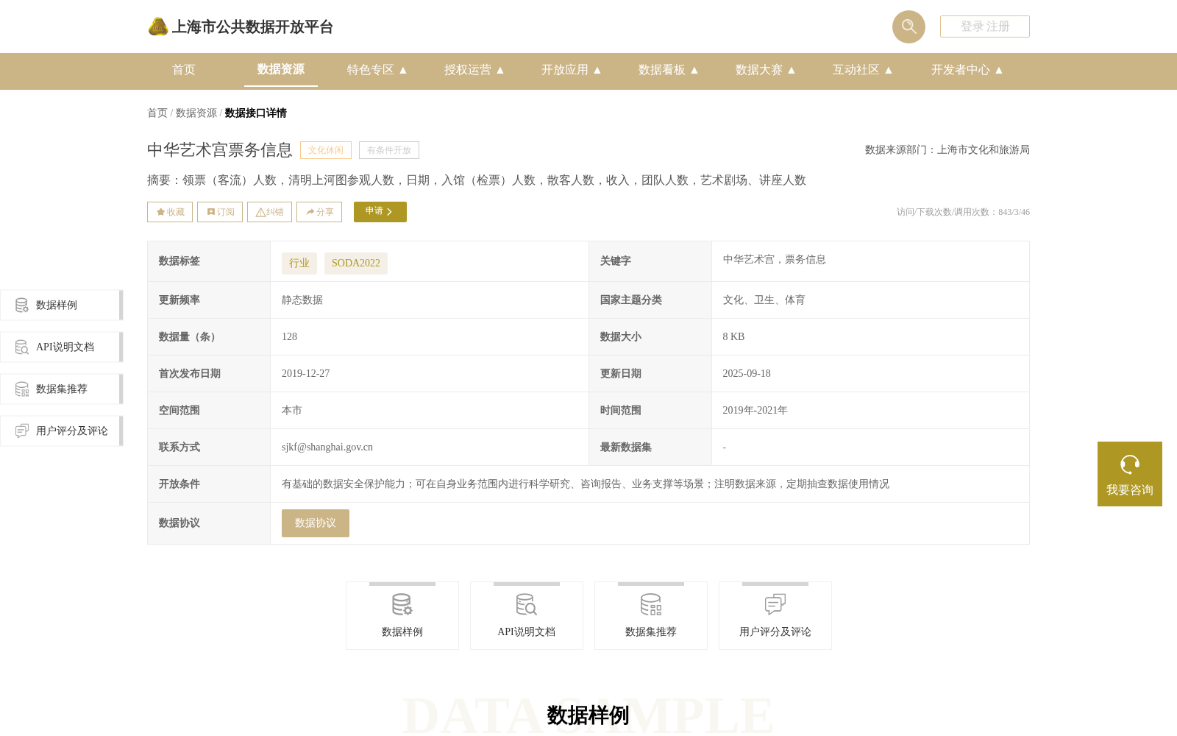Click API说明文档 icon in left sidebar

click(x=22, y=347)
